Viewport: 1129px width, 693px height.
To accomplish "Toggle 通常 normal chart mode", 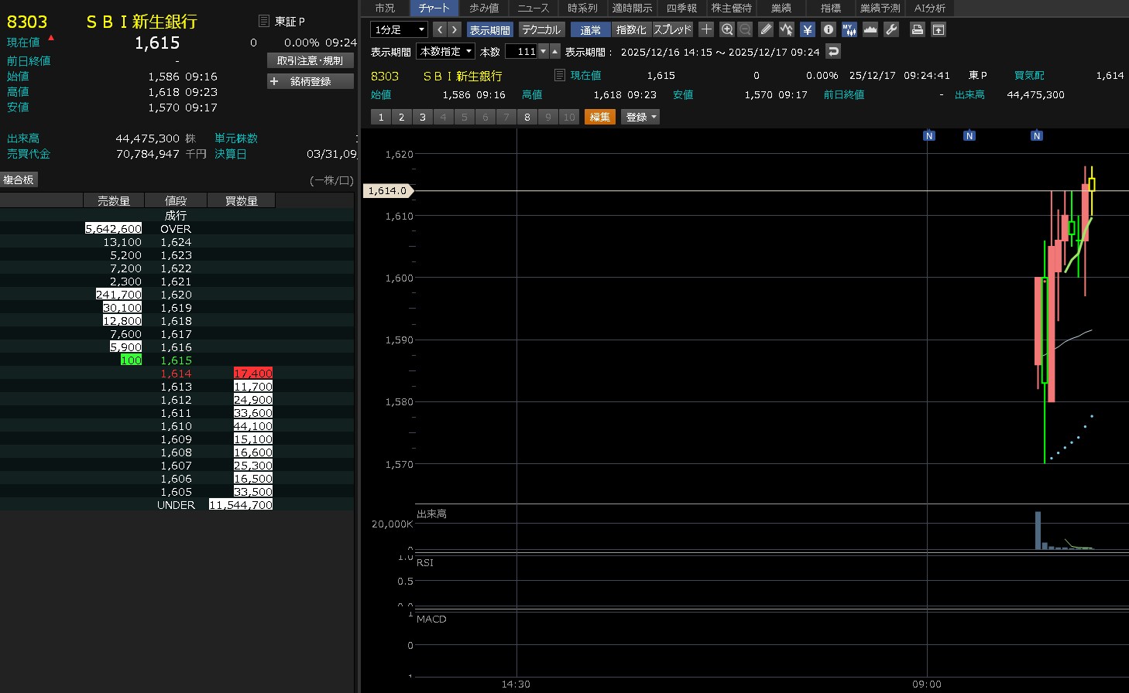I will point(590,29).
